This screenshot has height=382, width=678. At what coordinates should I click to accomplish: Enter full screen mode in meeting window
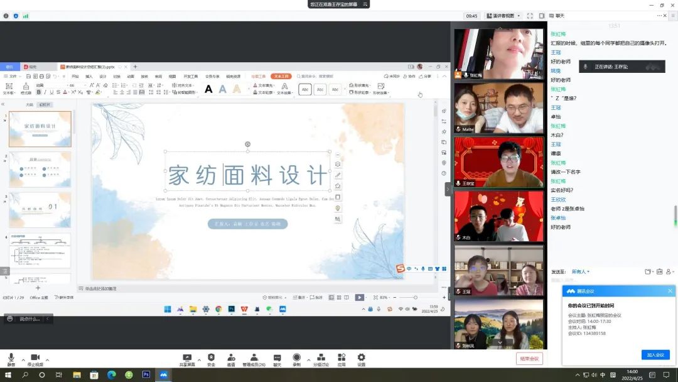[x=530, y=16]
